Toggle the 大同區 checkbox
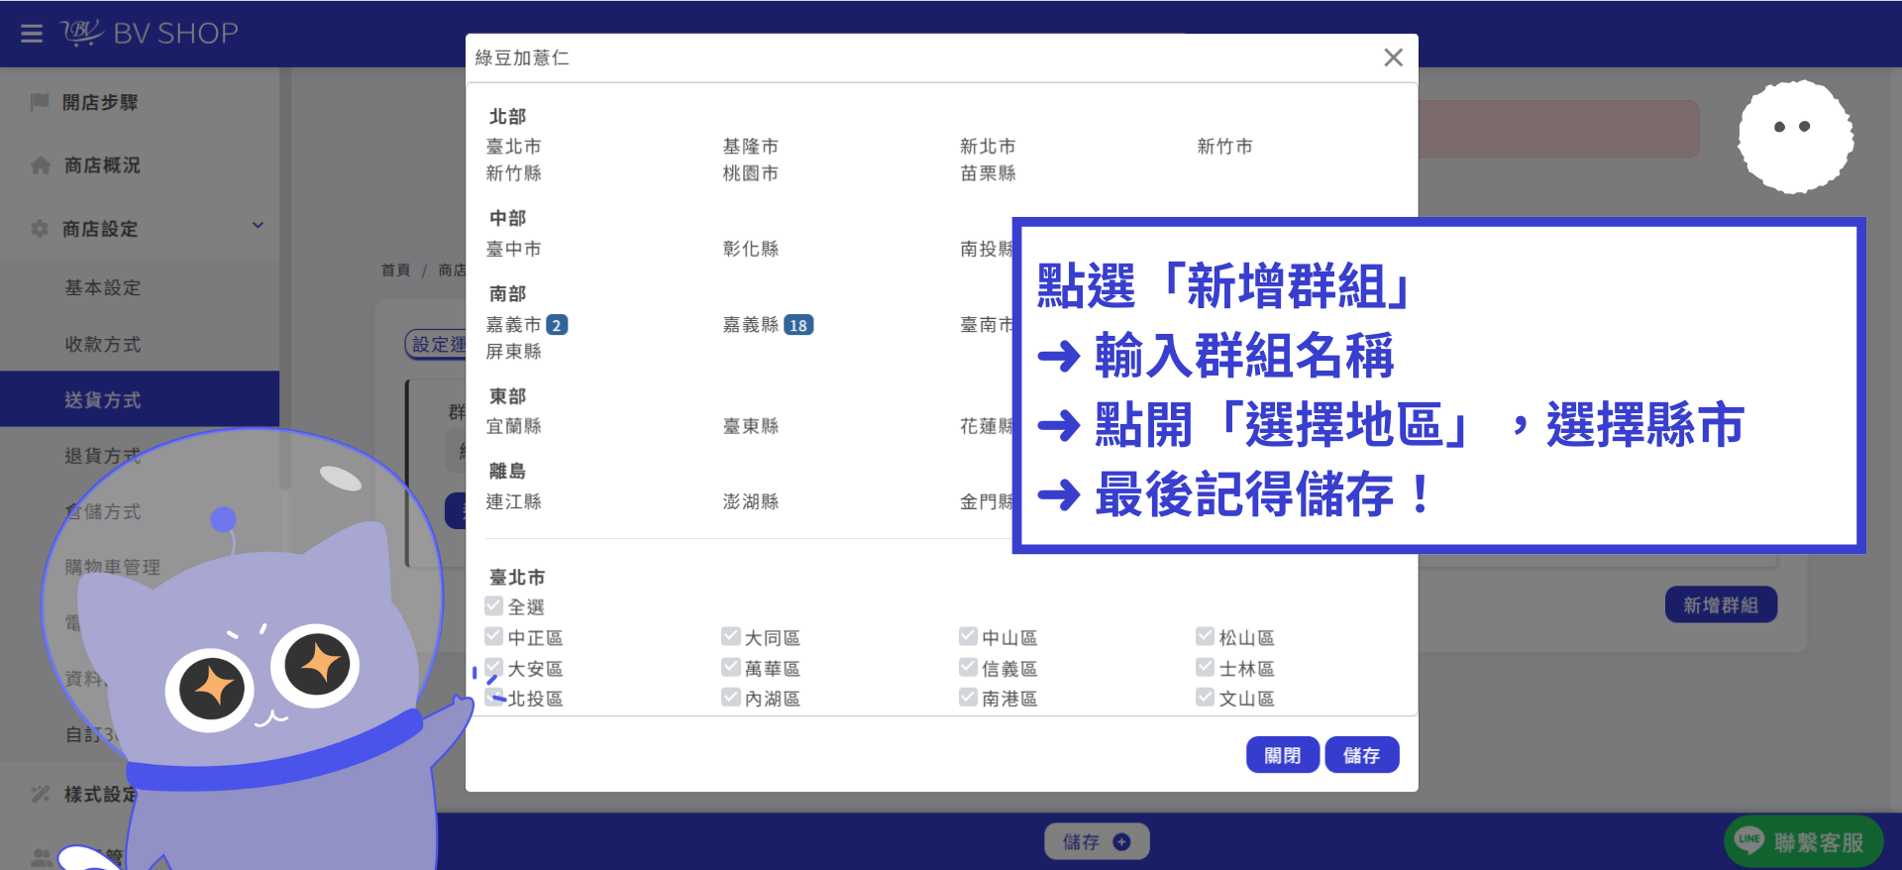Viewport: 1902px width, 870px height. (x=731, y=636)
